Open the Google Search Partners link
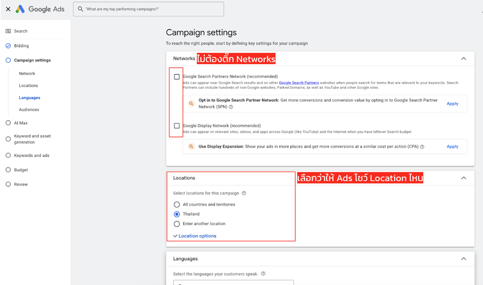The height and width of the screenshot is (285, 483). coord(299,83)
